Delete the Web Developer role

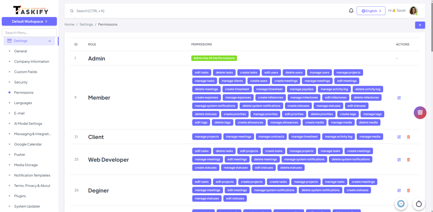[x=408, y=160]
